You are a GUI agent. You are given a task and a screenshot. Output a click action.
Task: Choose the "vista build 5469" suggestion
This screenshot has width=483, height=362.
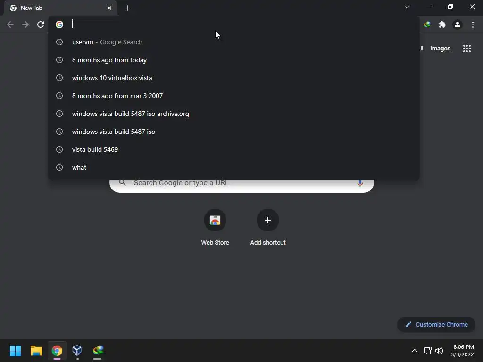click(x=234, y=149)
